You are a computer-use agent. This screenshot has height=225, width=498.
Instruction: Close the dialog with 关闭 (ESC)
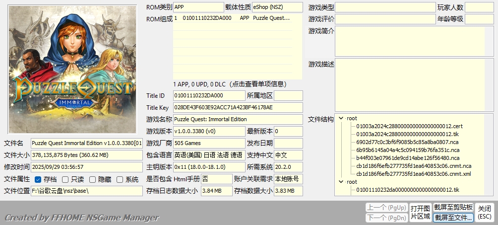coord(485,213)
